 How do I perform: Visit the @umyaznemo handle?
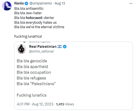tap(41, 3)
